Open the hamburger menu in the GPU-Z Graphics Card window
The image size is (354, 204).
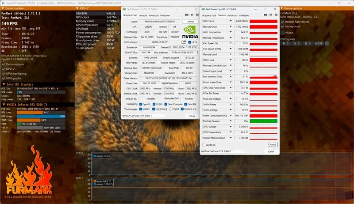[197, 15]
